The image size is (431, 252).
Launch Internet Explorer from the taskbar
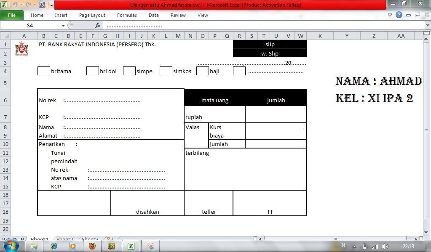tap(54, 246)
